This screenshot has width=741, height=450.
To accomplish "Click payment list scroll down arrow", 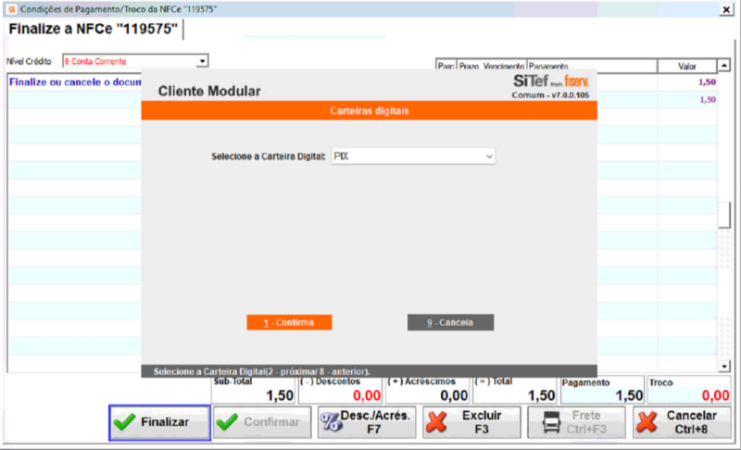I will coord(724,366).
